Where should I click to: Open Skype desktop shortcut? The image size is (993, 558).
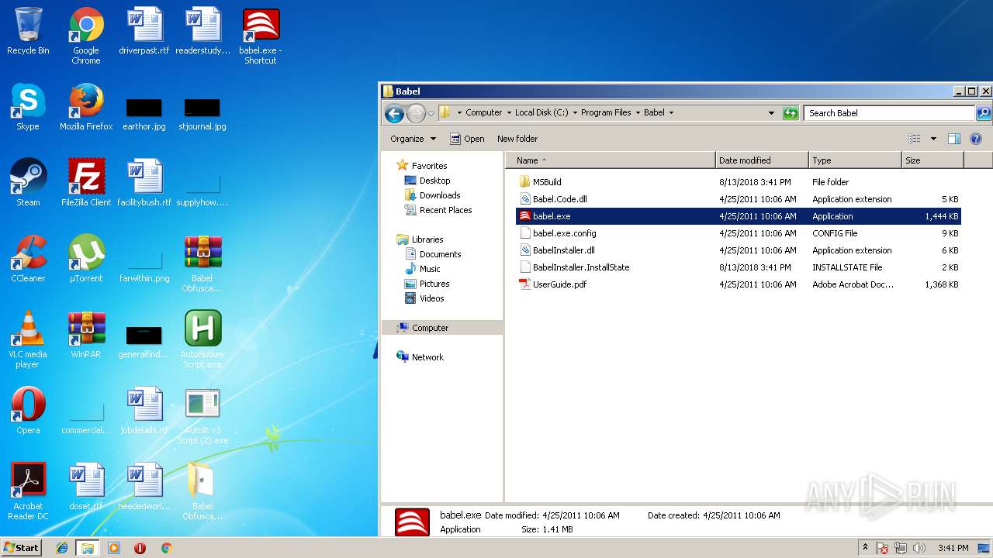point(28,107)
